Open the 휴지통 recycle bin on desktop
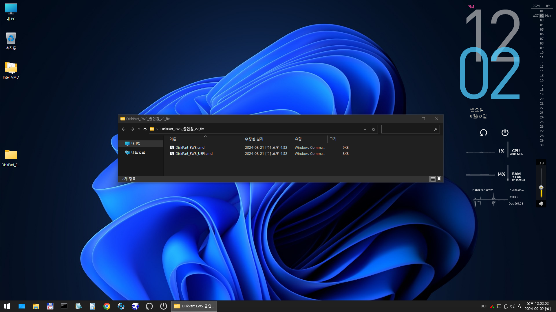This screenshot has height=312, width=556. (x=11, y=41)
